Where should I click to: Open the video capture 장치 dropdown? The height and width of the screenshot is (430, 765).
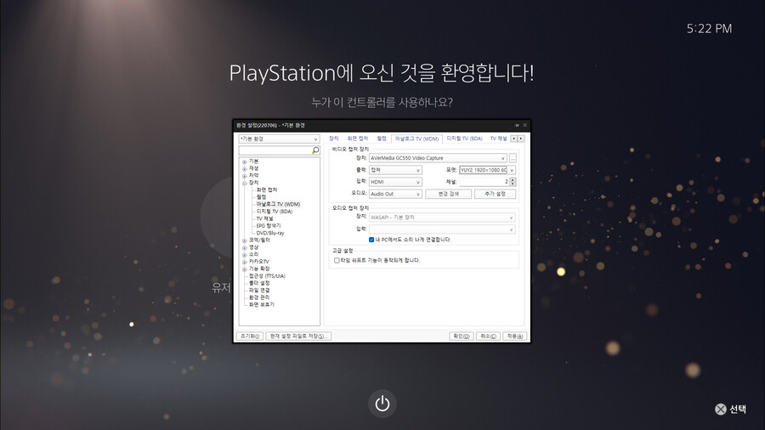[x=438, y=158]
